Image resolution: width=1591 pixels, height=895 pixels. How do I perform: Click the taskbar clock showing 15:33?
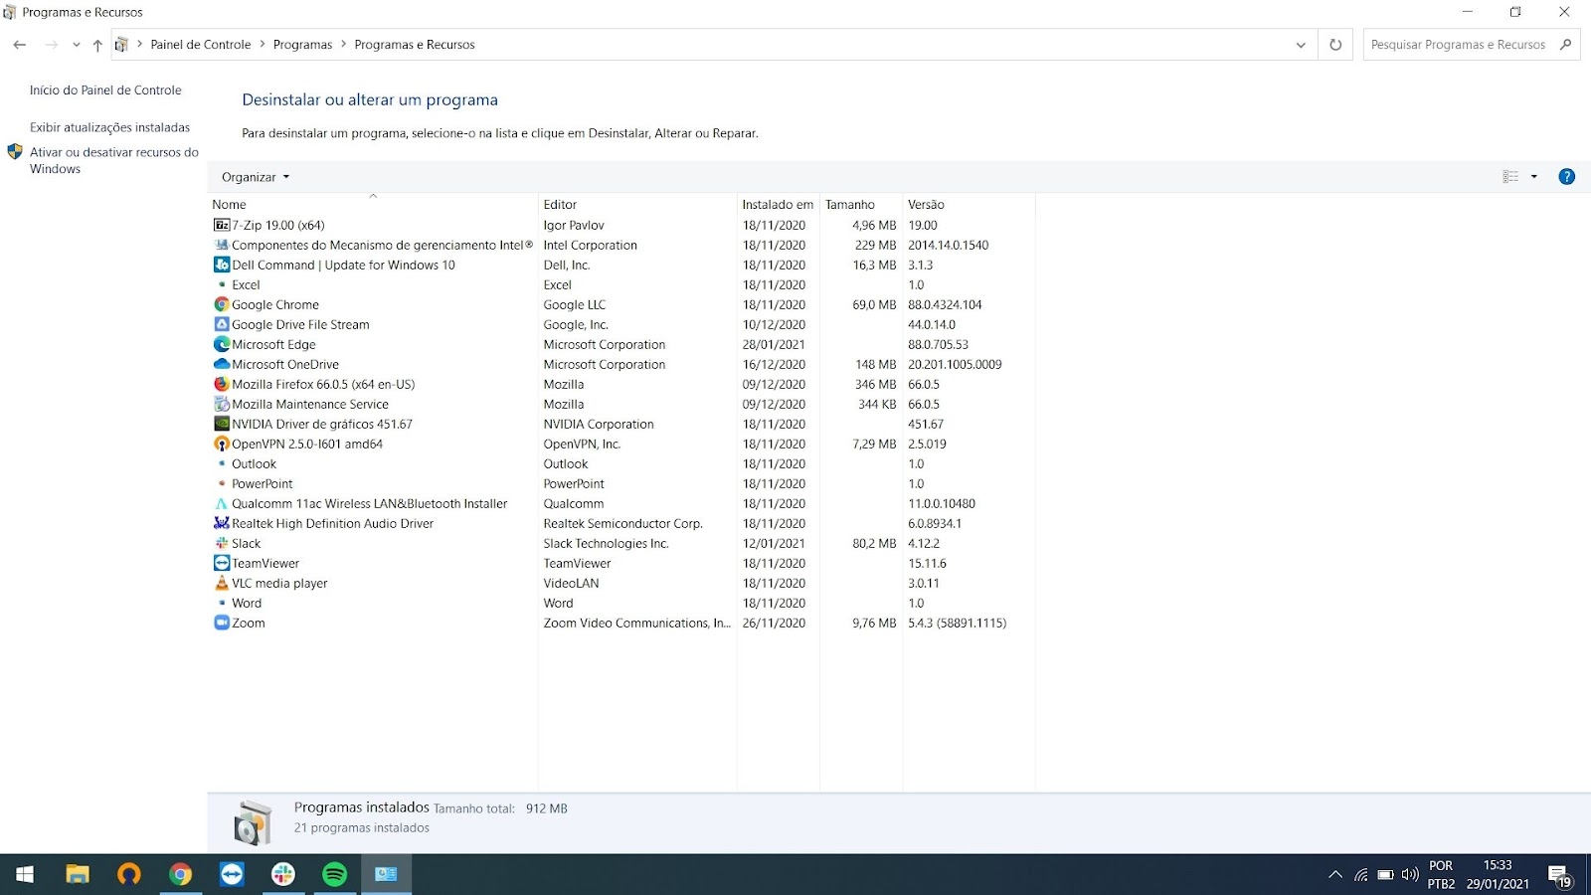(1498, 874)
